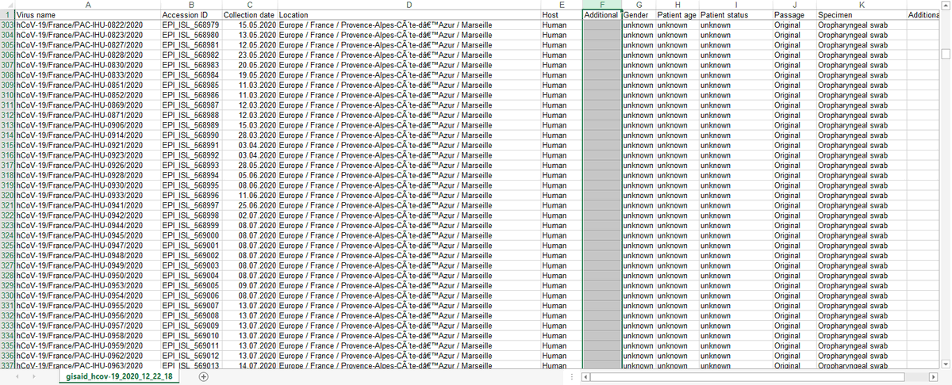Select cell hCoV-19/France/PAC-IHU-0822/2020
952x385 pixels.
click(87, 25)
